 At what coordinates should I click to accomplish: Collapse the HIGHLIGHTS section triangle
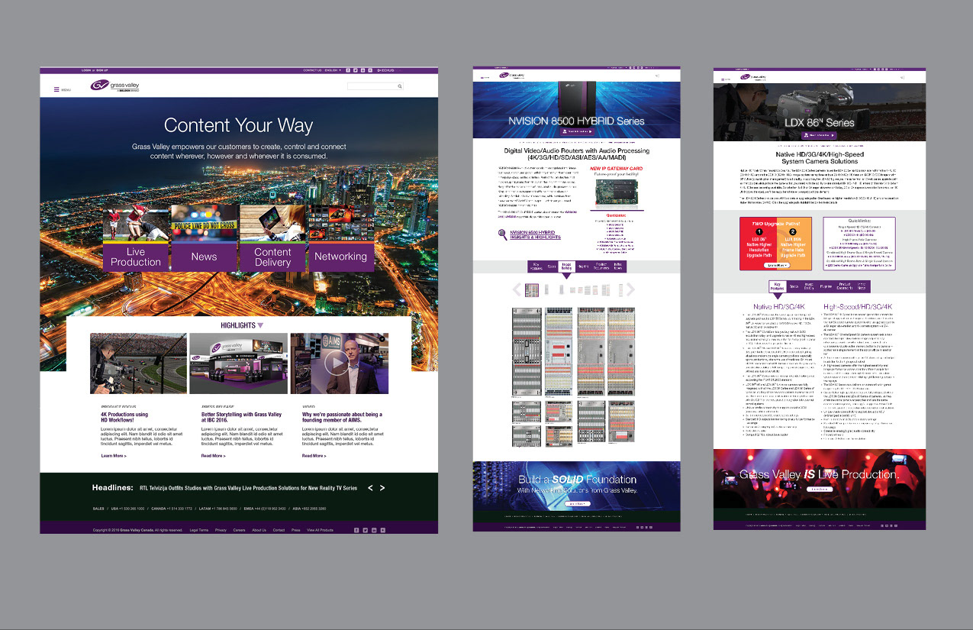(x=260, y=325)
